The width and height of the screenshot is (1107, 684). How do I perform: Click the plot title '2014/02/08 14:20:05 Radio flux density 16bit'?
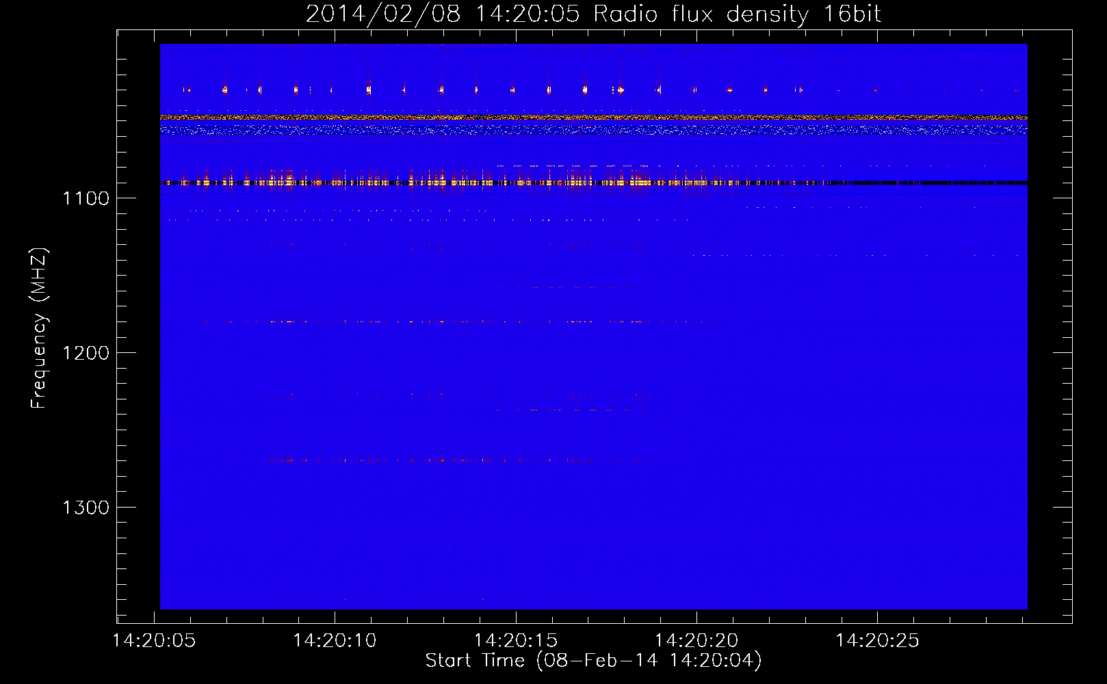click(593, 14)
